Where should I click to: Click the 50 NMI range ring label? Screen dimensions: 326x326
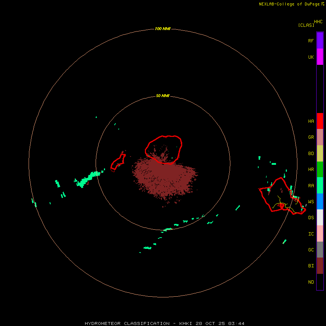click(163, 96)
